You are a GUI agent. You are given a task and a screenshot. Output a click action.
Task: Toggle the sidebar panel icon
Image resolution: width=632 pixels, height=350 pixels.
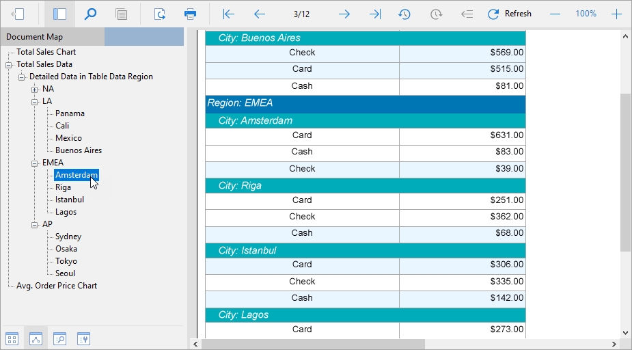(59, 14)
